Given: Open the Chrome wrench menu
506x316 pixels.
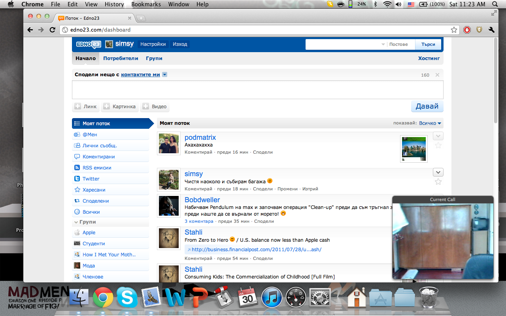Looking at the screenshot, I should (x=492, y=30).
